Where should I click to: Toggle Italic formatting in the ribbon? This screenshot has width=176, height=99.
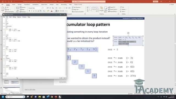(32, 11)
